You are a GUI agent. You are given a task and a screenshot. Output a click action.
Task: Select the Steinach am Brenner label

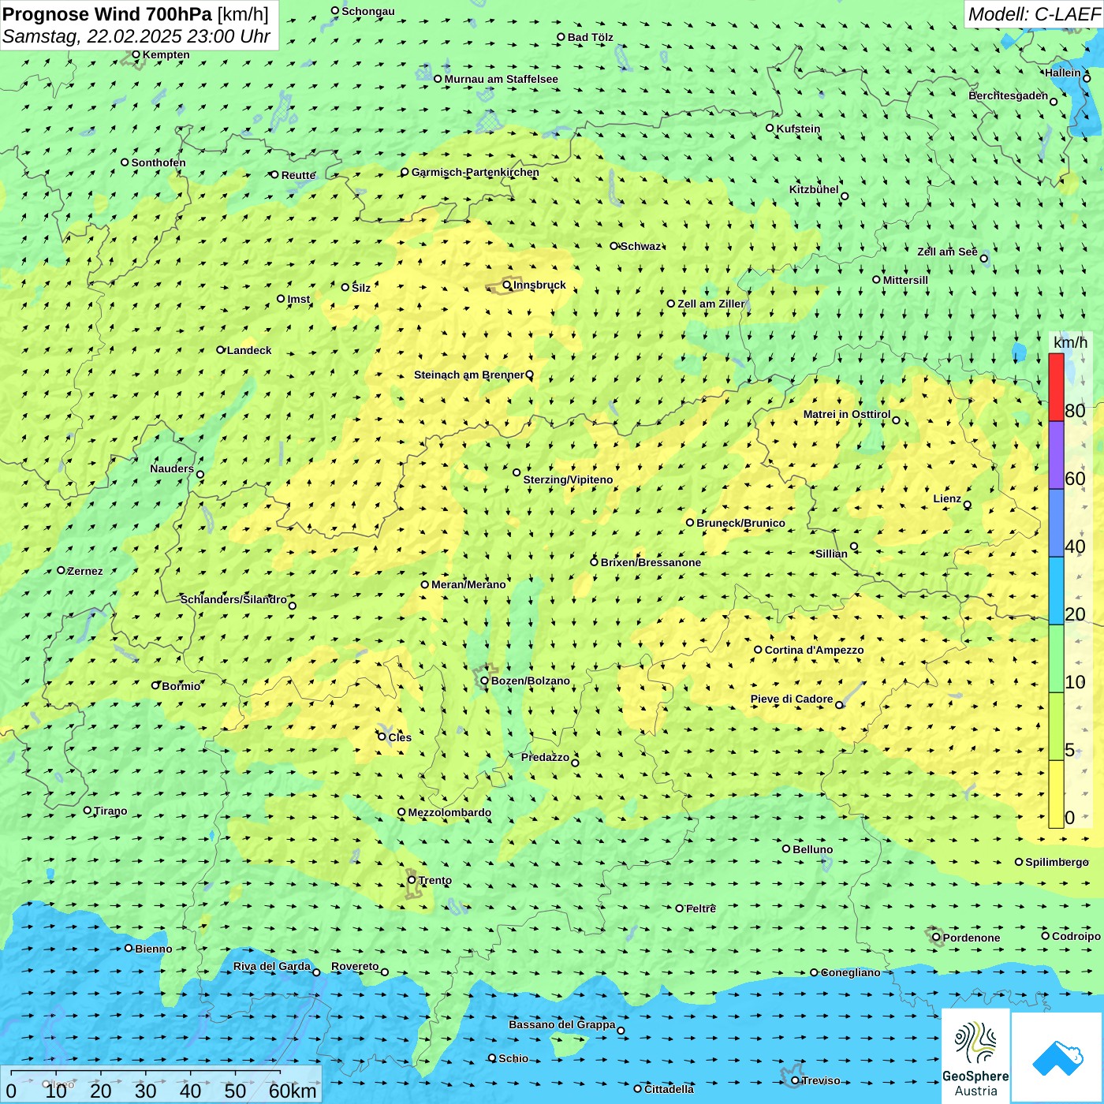click(468, 375)
